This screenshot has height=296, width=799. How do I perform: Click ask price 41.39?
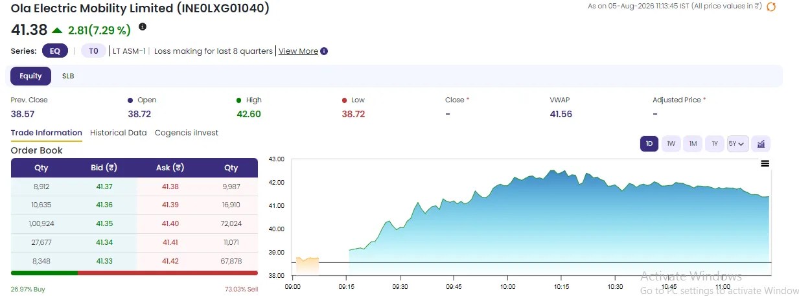click(x=170, y=205)
